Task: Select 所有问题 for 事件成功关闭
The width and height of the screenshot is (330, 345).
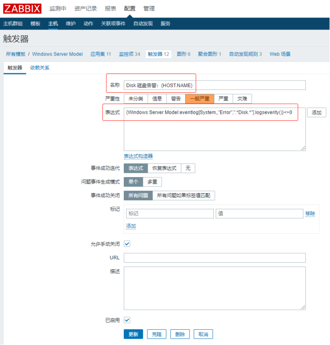Action: [x=138, y=196]
